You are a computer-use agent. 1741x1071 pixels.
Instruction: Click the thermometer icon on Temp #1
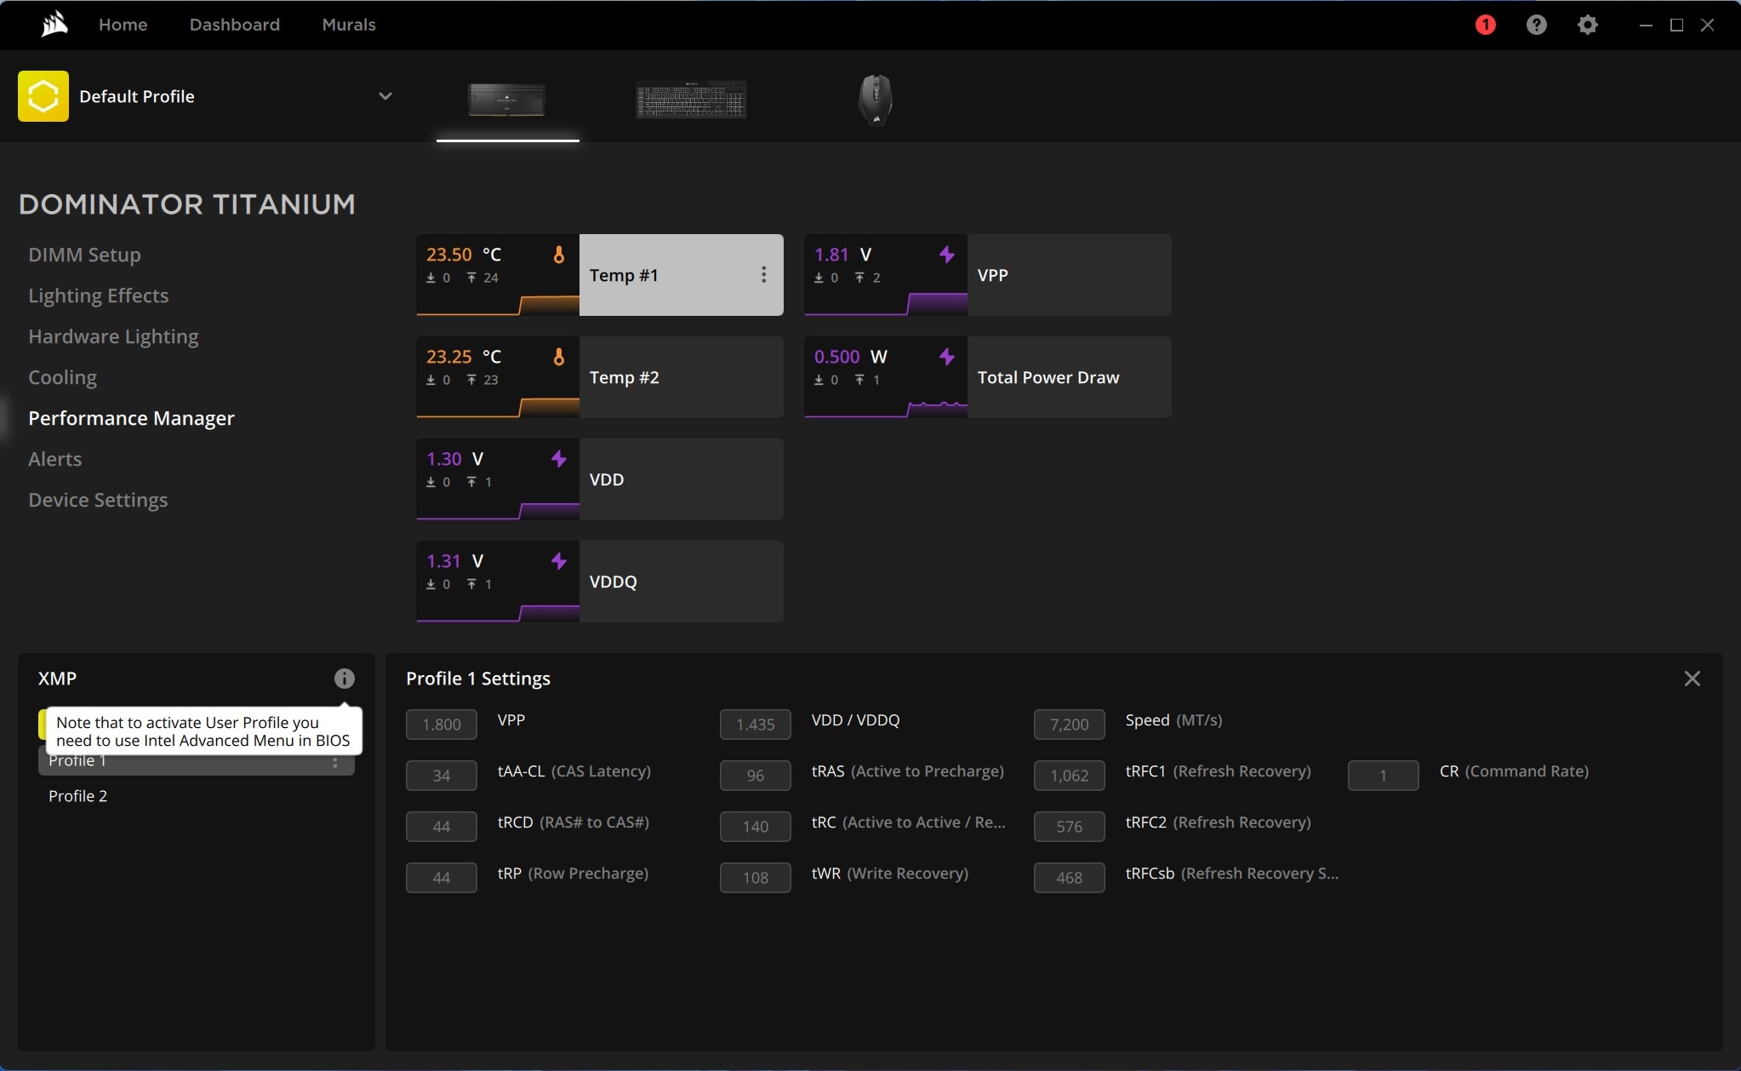[x=559, y=255]
